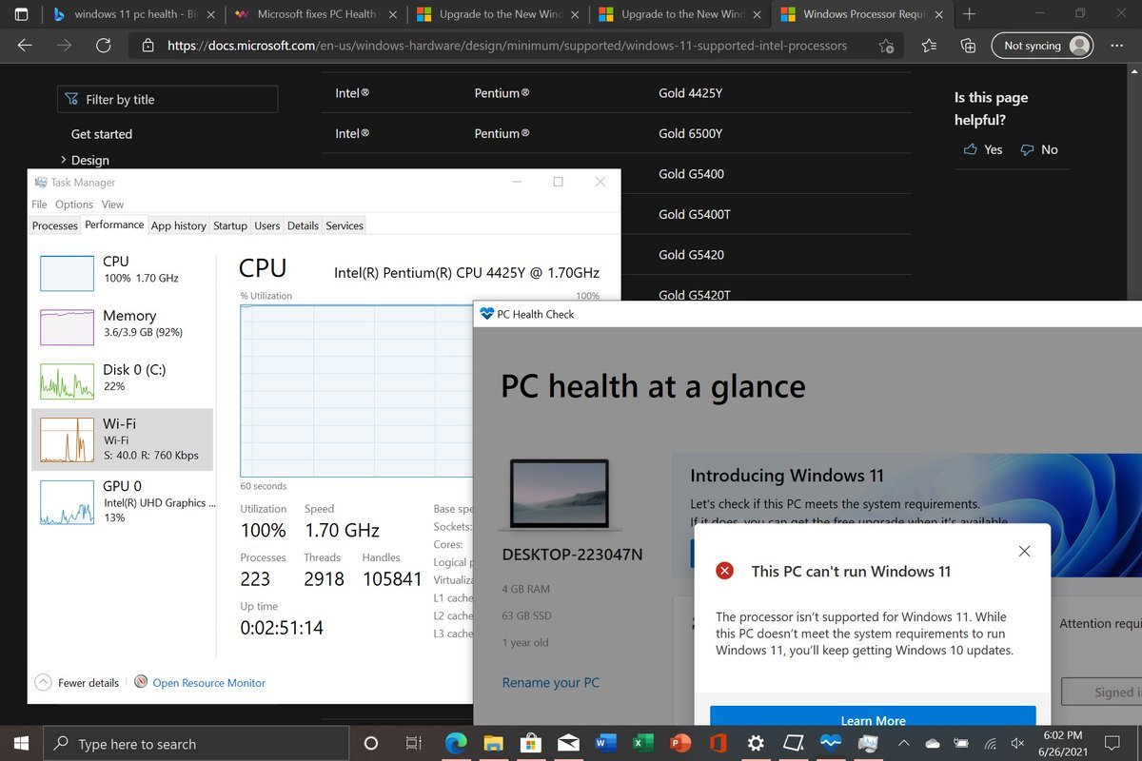Image resolution: width=1142 pixels, height=761 pixels.
Task: Click taskbar search box
Action: click(196, 743)
